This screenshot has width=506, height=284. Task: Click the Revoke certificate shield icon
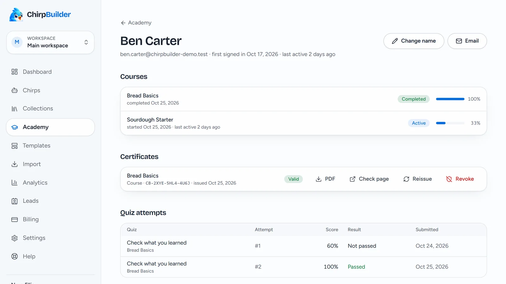449,179
